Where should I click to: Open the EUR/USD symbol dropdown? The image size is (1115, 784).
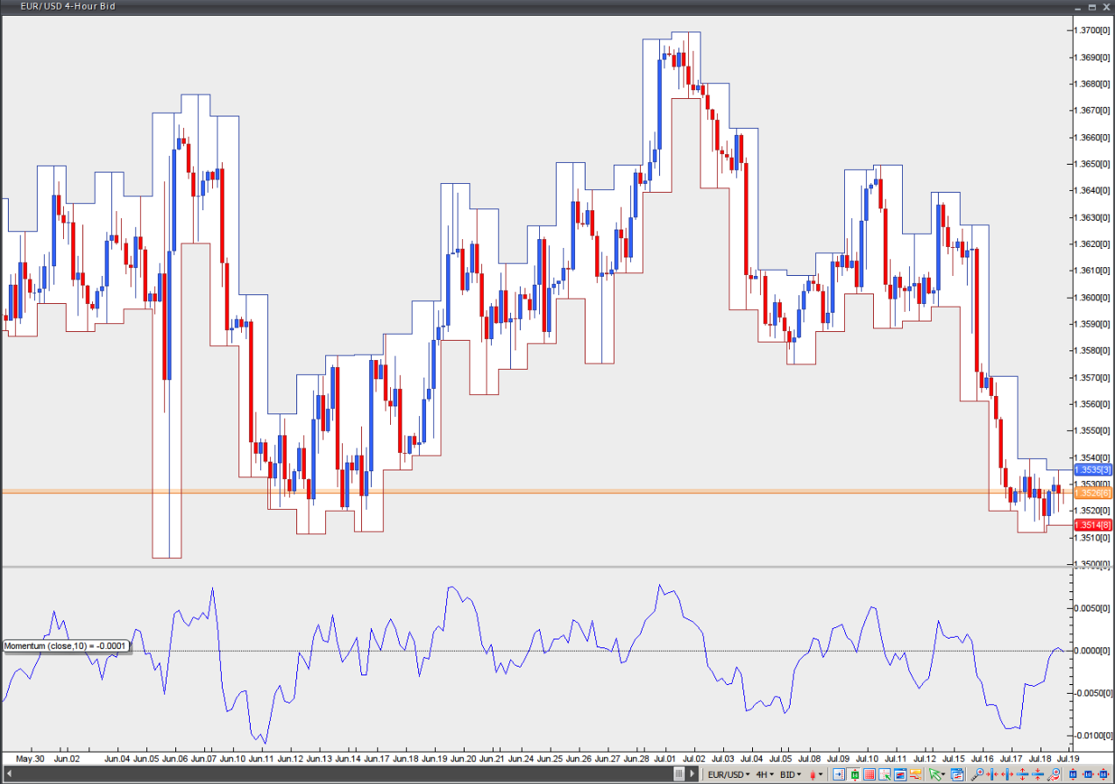728,774
